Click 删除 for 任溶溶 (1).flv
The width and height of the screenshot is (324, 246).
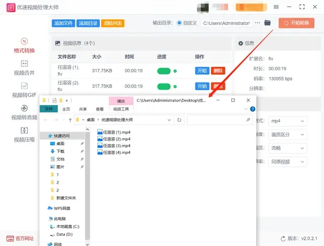[x=218, y=71]
